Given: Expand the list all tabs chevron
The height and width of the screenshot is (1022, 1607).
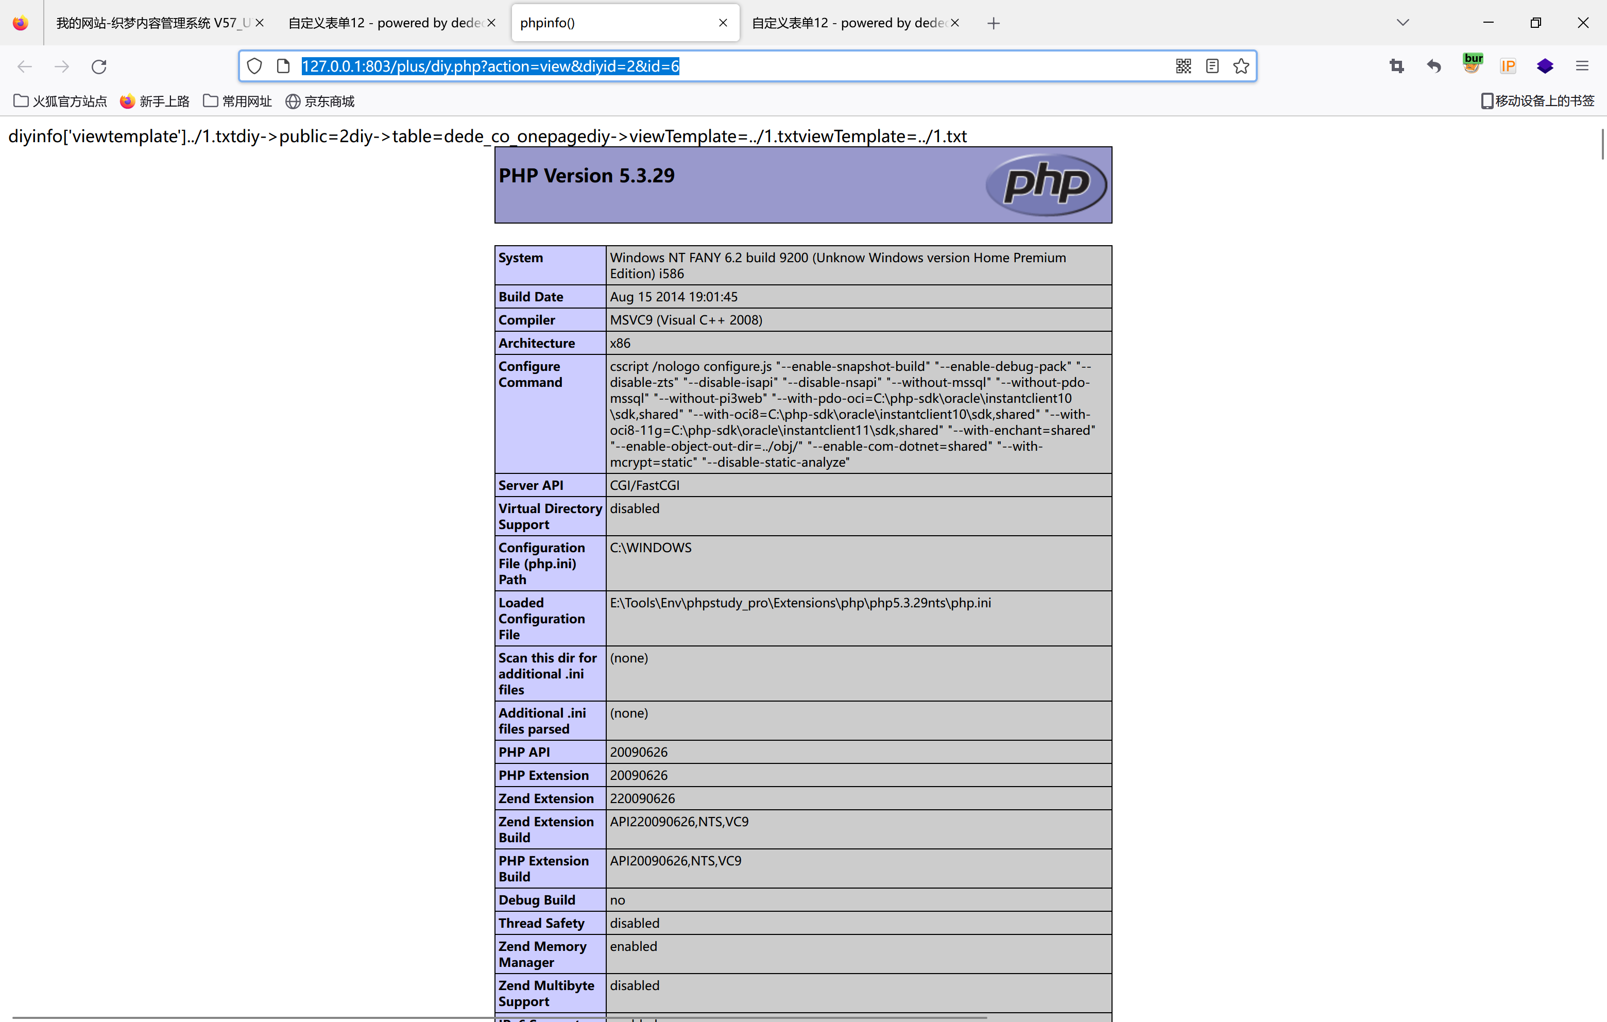Looking at the screenshot, I should (1402, 23).
